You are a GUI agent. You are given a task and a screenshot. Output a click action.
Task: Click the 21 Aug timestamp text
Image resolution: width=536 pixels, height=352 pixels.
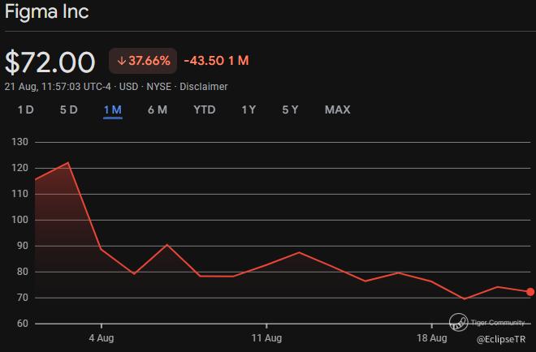(58, 87)
